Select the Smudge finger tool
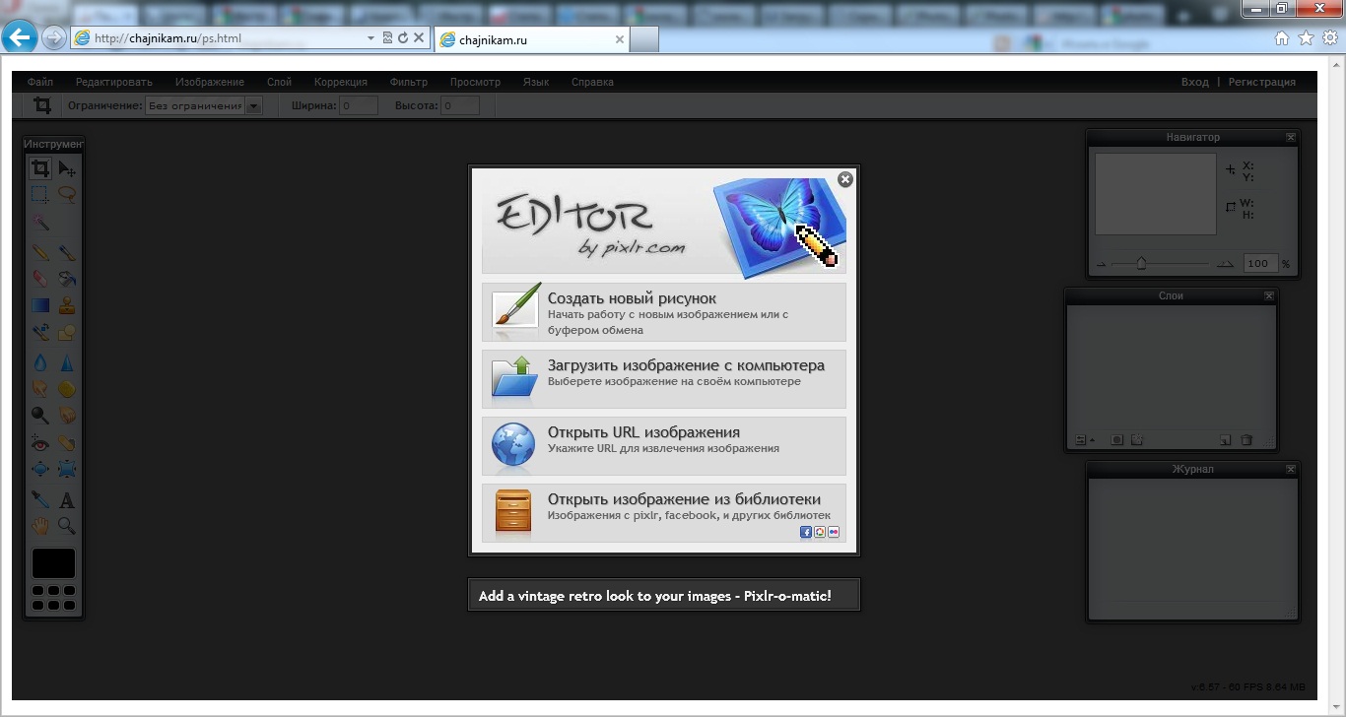Screen dimensions: 1346x717 pos(40,389)
